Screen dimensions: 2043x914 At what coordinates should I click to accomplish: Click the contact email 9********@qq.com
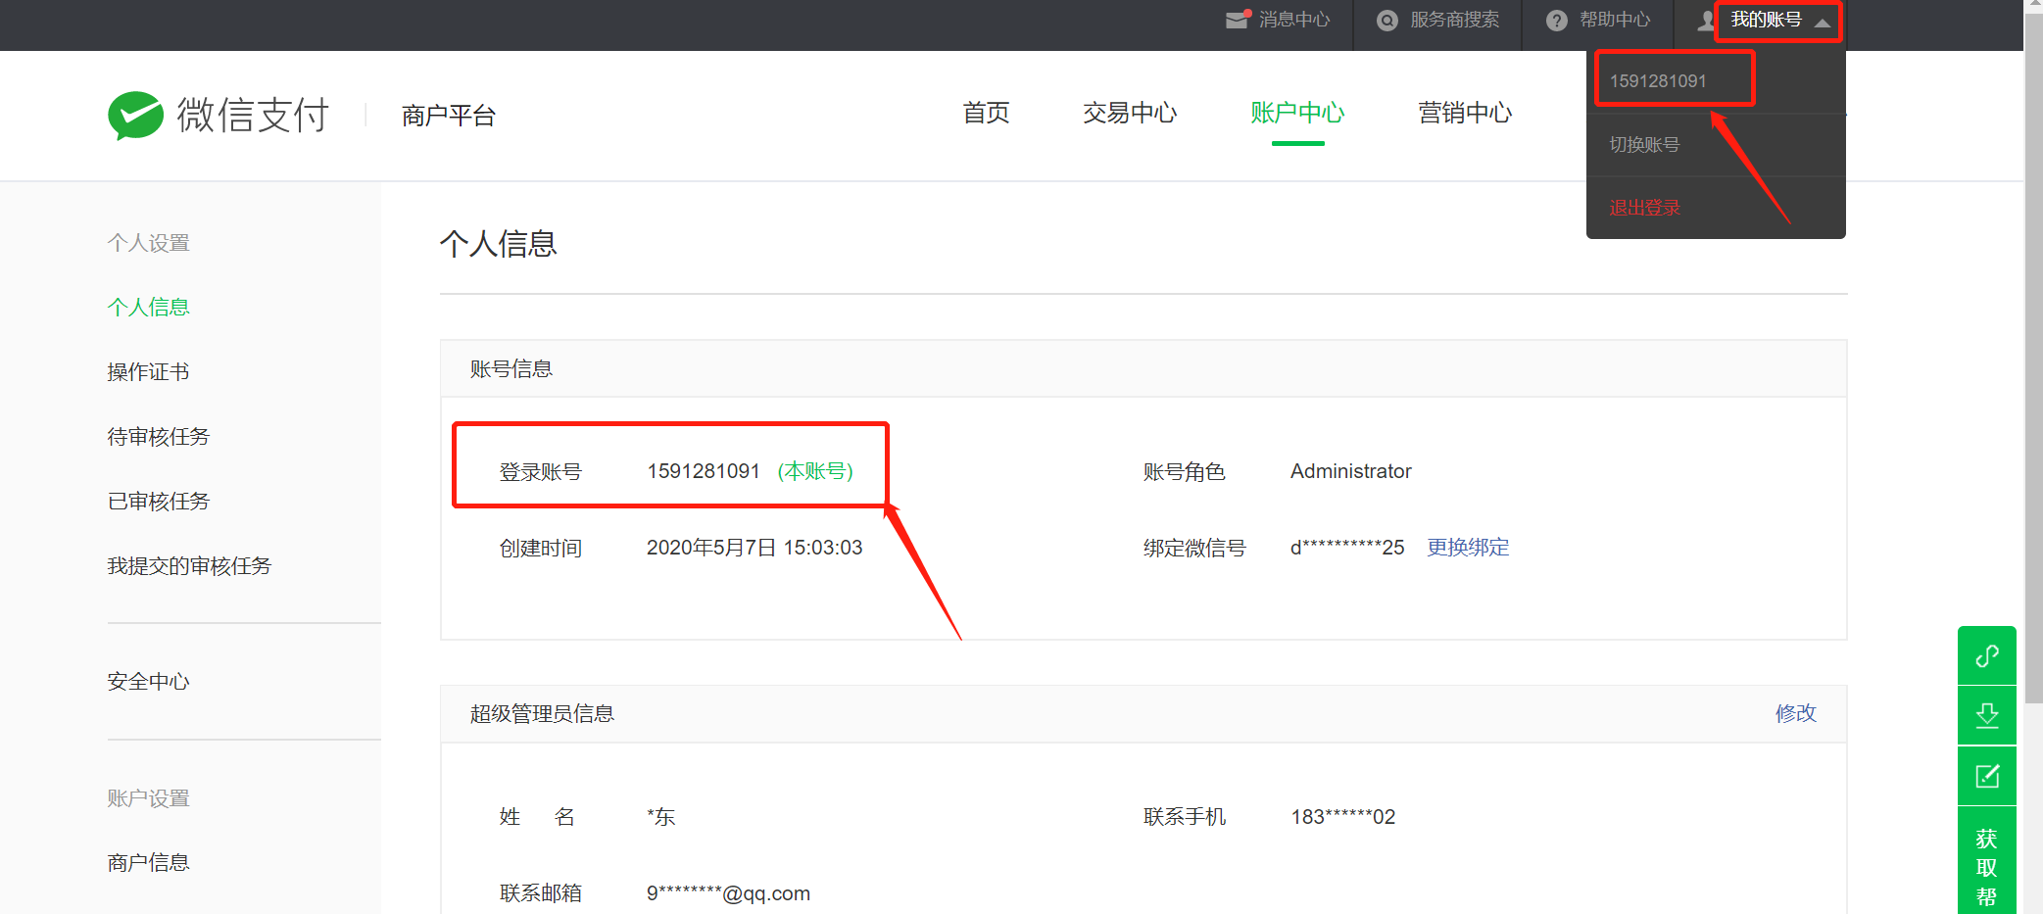click(x=728, y=893)
